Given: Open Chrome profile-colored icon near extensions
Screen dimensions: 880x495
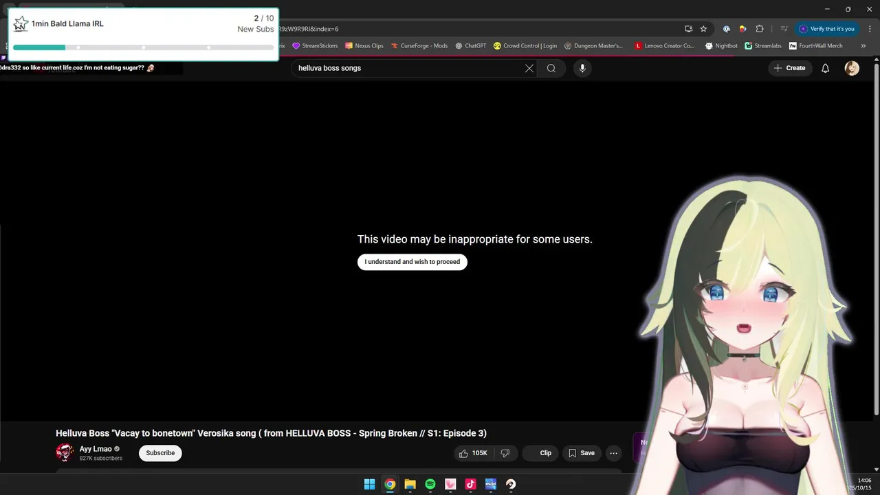Looking at the screenshot, I should coord(743,29).
